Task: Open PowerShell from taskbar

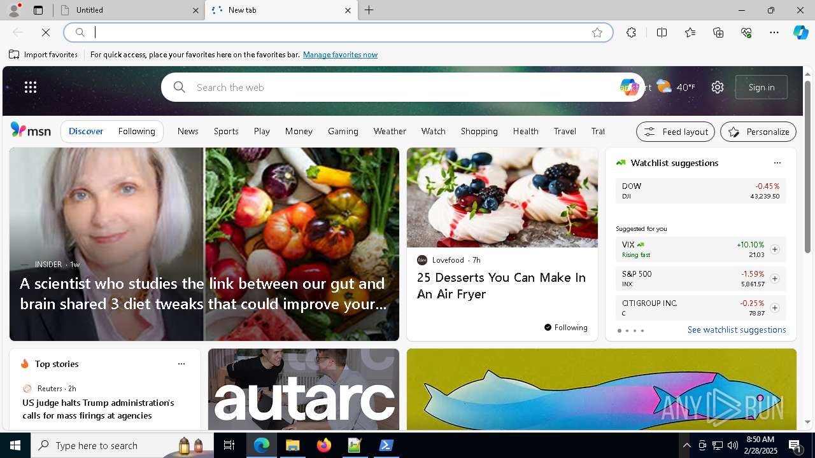Action: [x=386, y=445]
